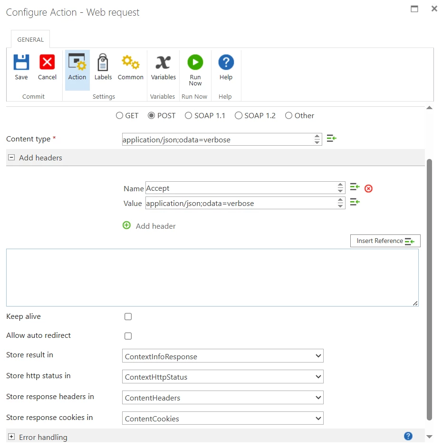Viewport: 442px width, 447px height.
Task: Select the SOAP 1.2 method
Action: [239, 115]
